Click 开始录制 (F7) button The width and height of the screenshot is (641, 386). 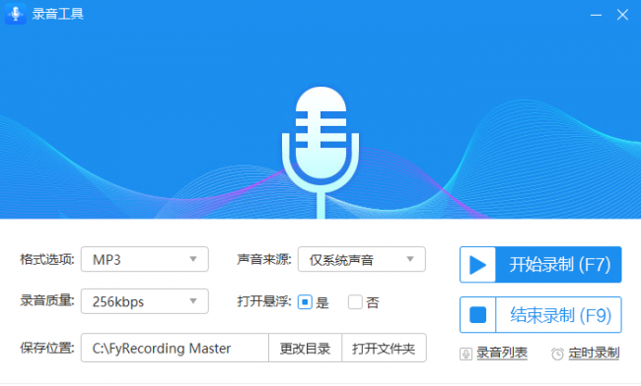coord(540,265)
